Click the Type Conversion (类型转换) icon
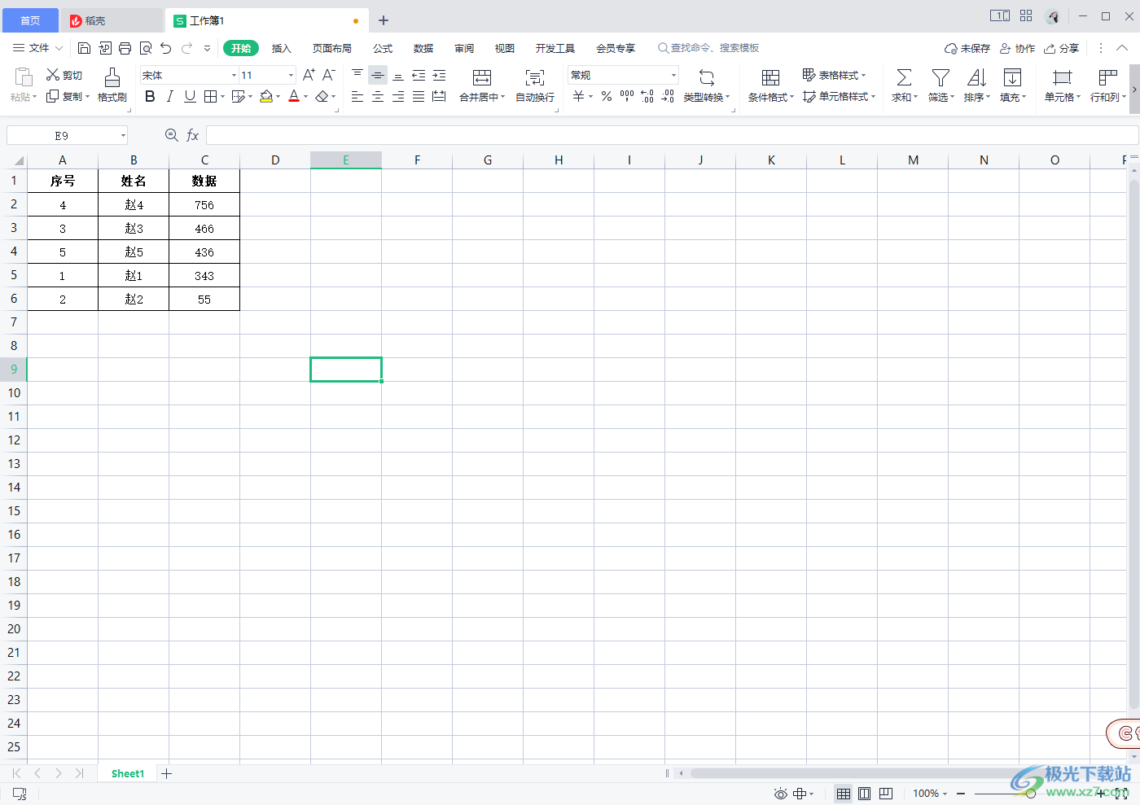The height and width of the screenshot is (805, 1140). (707, 77)
